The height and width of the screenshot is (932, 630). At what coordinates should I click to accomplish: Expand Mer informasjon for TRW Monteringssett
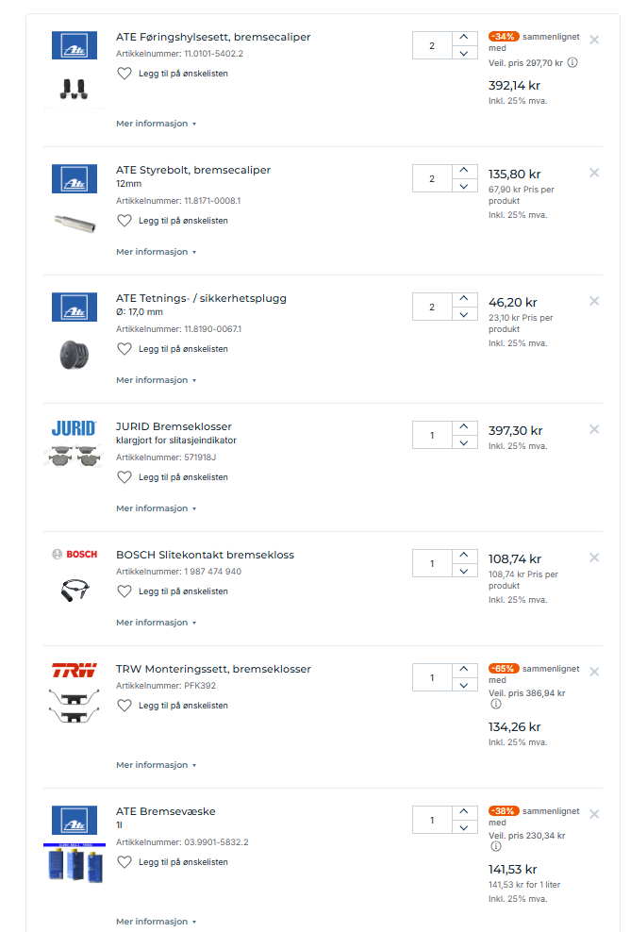(156, 765)
